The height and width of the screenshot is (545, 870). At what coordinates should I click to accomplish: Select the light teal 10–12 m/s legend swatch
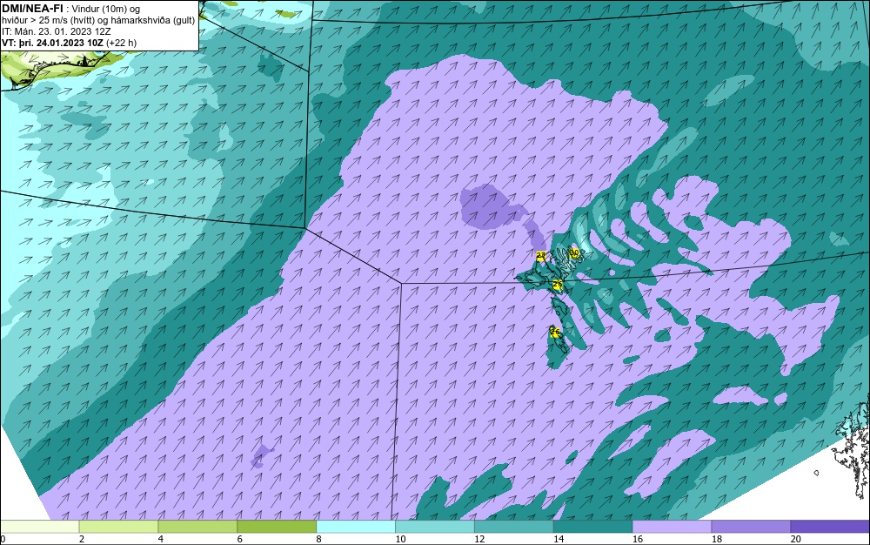[x=435, y=527]
